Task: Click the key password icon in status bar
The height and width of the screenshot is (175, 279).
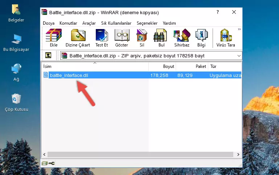Action: click(52, 163)
